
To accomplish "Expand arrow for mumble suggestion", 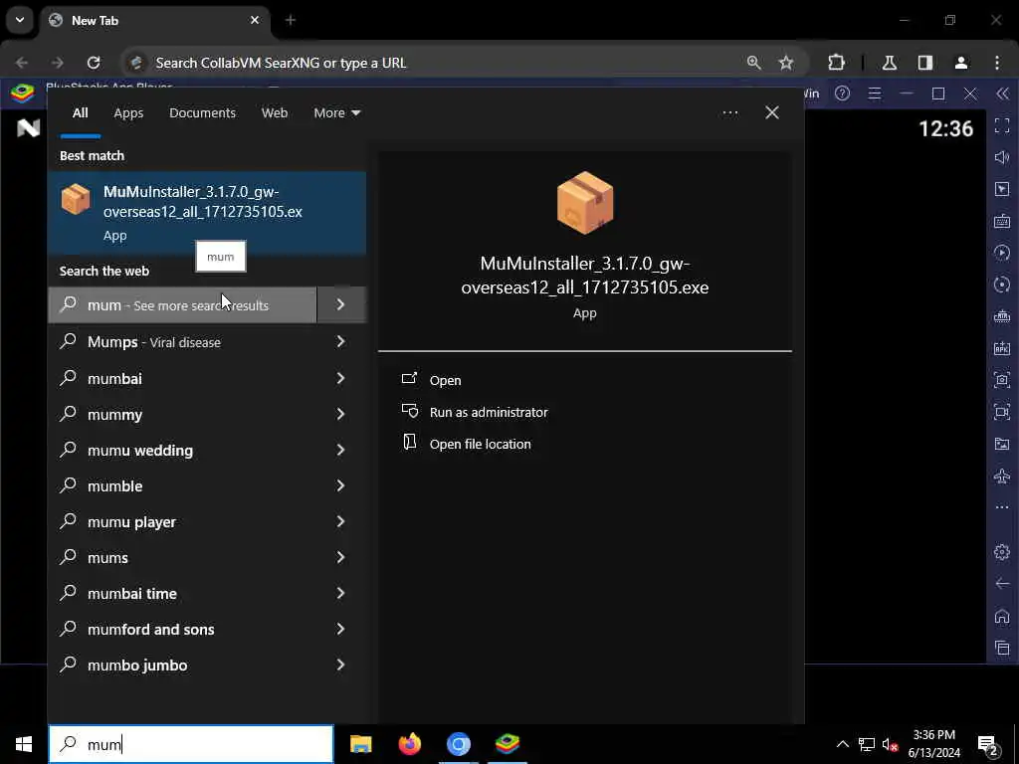I will pos(340,485).
